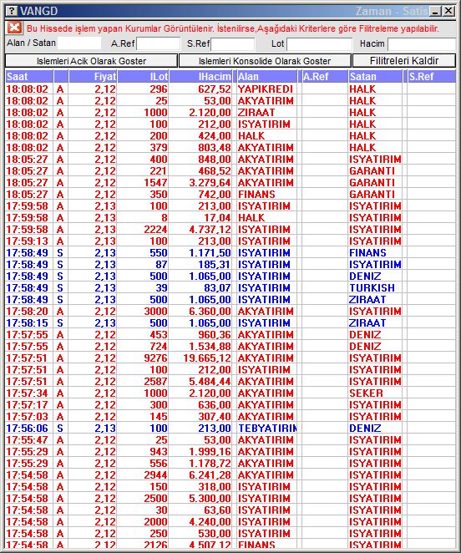
Task: Click the volume cell 803,48
Action: [x=200, y=147]
